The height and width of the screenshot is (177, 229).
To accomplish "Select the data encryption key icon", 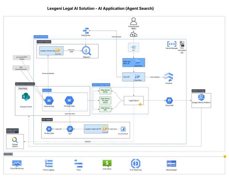I will coord(182,44).
